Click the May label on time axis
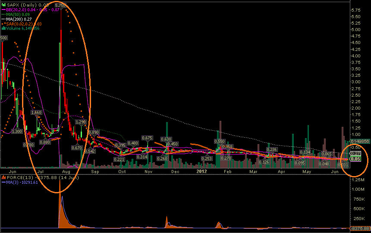The image size is (371, 233). coord(307,171)
